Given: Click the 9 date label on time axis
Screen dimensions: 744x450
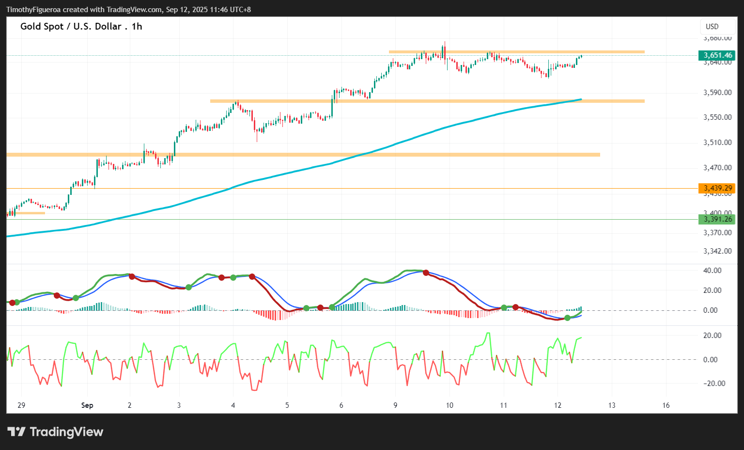Looking at the screenshot, I should (x=395, y=405).
